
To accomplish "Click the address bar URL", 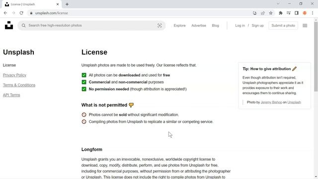I will click(51, 13).
